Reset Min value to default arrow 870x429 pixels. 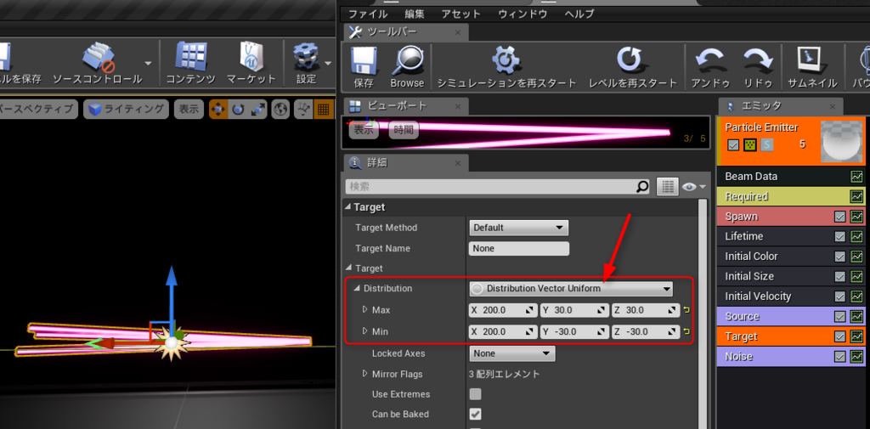click(686, 332)
